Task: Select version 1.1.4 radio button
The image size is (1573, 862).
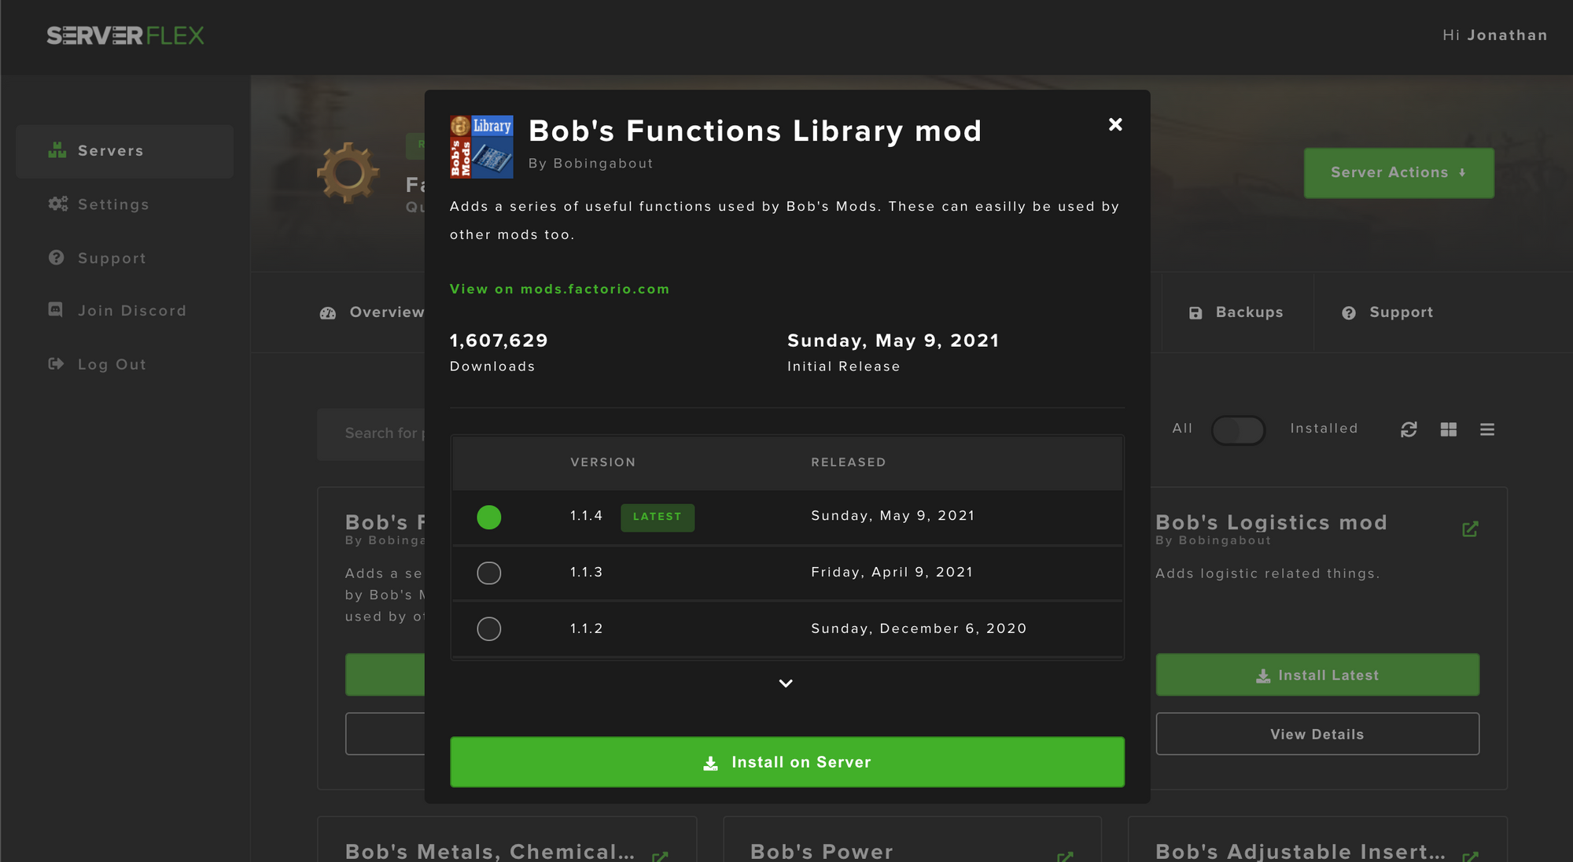Action: [x=488, y=517]
